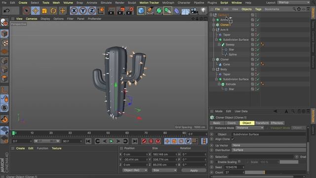Click the Record Active Objects button
The image size is (316, 178).
(x=144, y=141)
